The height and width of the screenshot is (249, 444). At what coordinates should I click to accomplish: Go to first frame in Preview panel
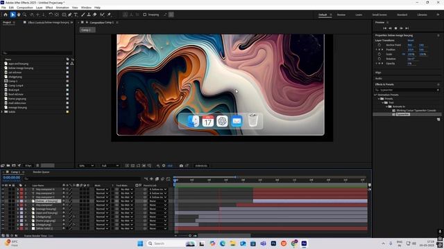pos(384,28)
